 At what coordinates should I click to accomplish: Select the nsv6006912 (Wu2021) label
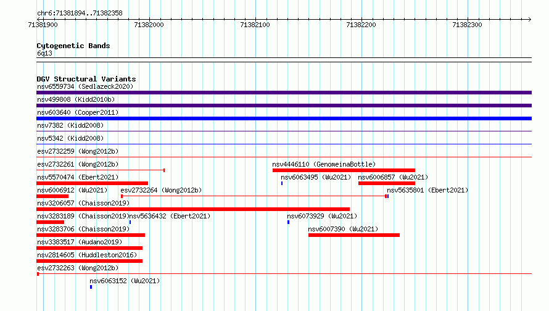[x=72, y=190]
